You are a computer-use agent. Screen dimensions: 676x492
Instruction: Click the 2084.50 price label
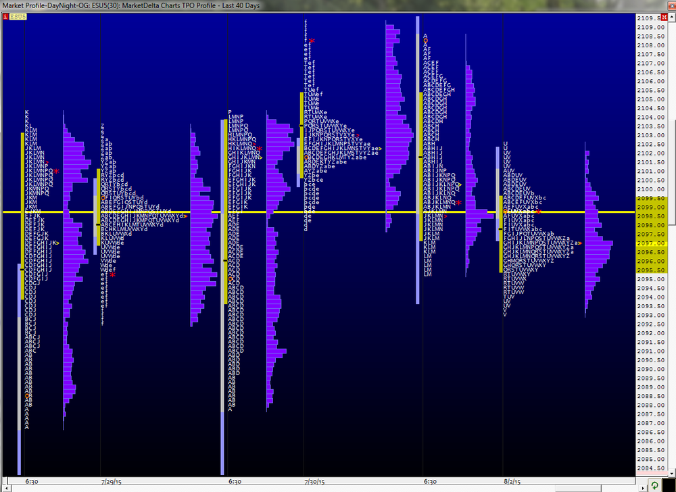(x=651, y=468)
